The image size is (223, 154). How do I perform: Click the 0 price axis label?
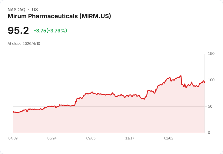point(209,133)
